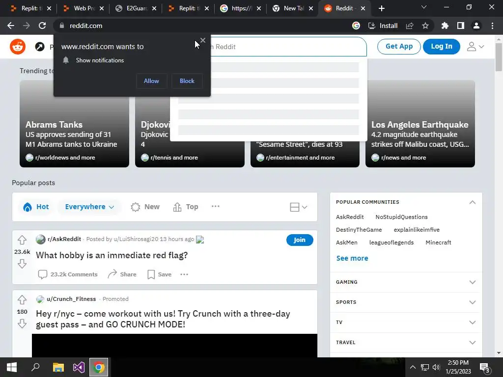Open Windows taskbar search
The height and width of the screenshot is (377, 503).
35,367
